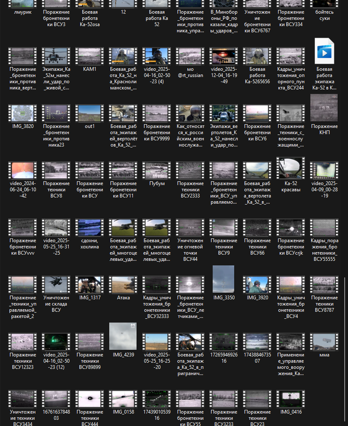Select the 1676163784803 video file
Screen dimensions: 348x426
(56, 405)
